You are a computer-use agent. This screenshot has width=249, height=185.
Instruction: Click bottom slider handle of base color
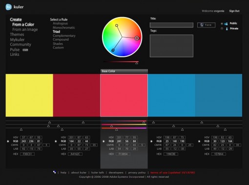click(117, 130)
